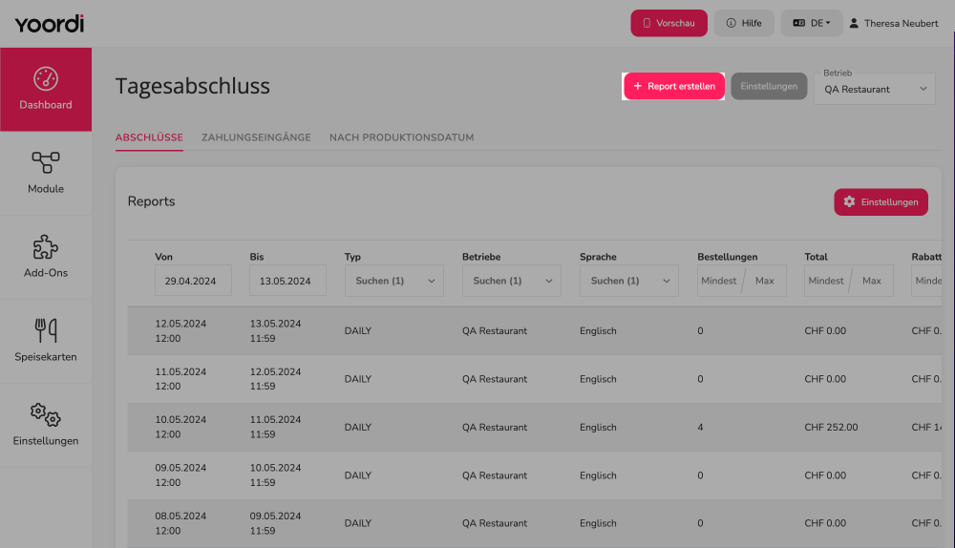Click the Bis date field 13.05.2024
The width and height of the screenshot is (955, 548).
click(287, 281)
